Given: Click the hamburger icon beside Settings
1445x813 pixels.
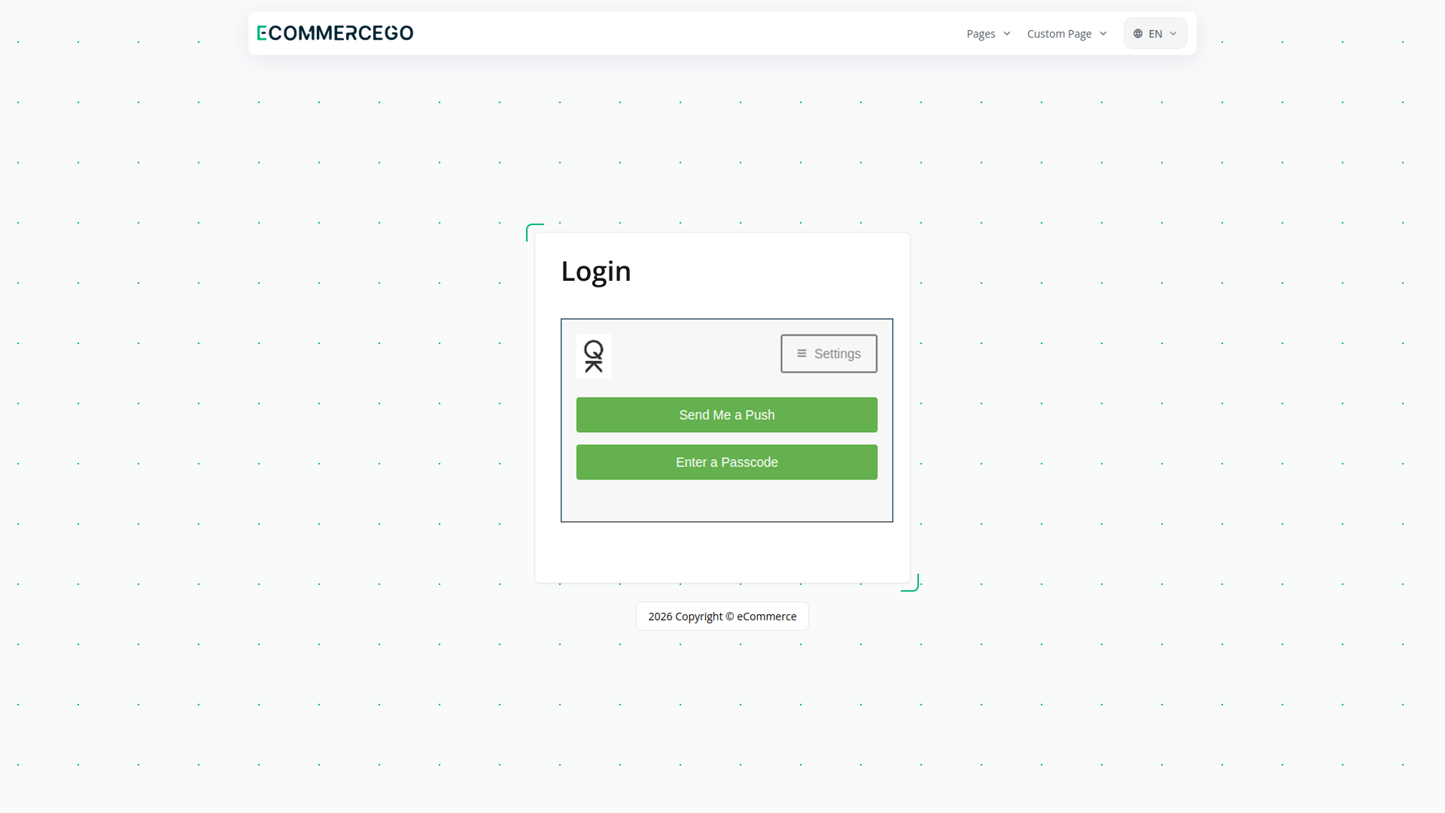Looking at the screenshot, I should pyautogui.click(x=802, y=354).
